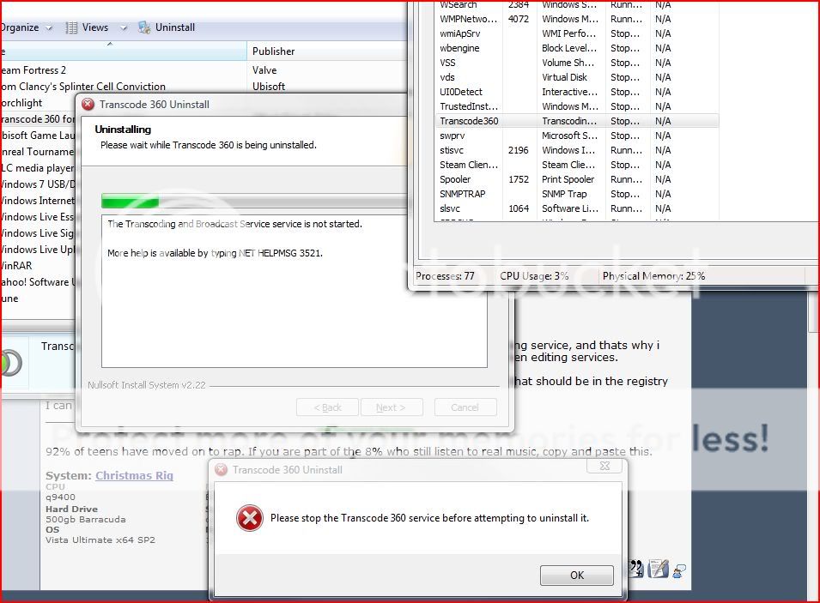The width and height of the screenshot is (820, 603).
Task: Click the Processes: 77 status bar entry
Action: point(445,276)
